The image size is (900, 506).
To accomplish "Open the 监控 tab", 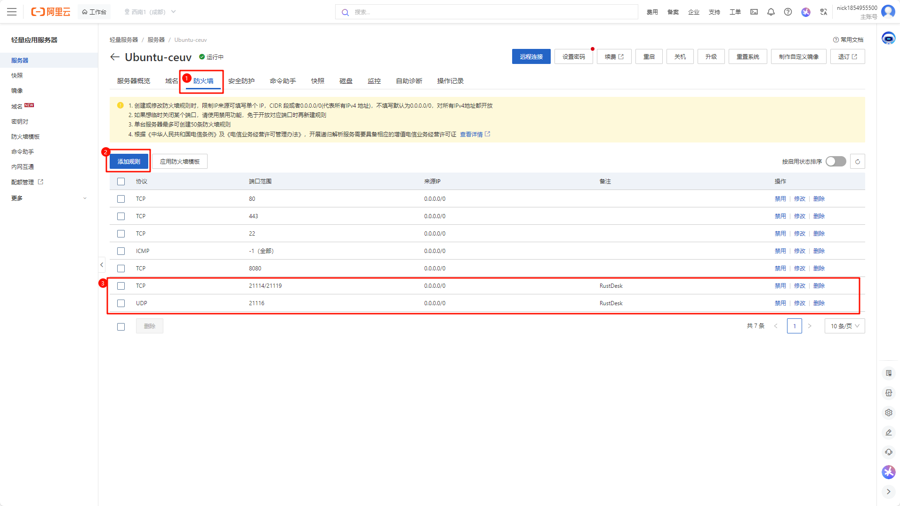I will point(374,81).
